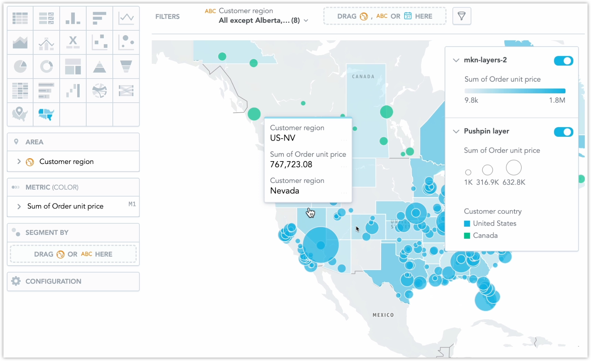
Task: Choose the Column chart visualization
Action: [73, 18]
